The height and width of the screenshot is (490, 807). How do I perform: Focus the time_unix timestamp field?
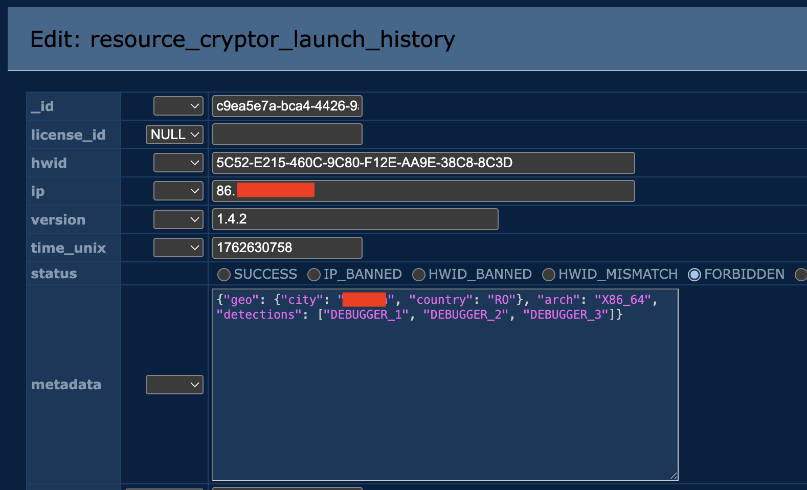click(x=287, y=248)
